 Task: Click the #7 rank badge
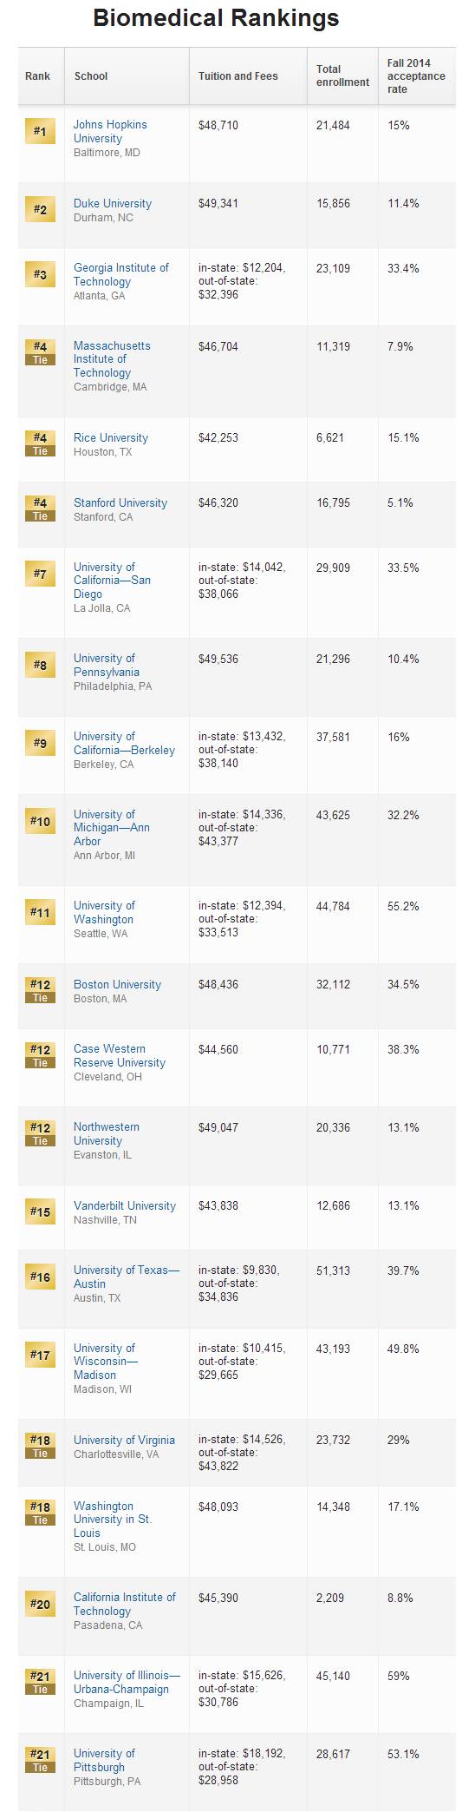pyautogui.click(x=40, y=574)
